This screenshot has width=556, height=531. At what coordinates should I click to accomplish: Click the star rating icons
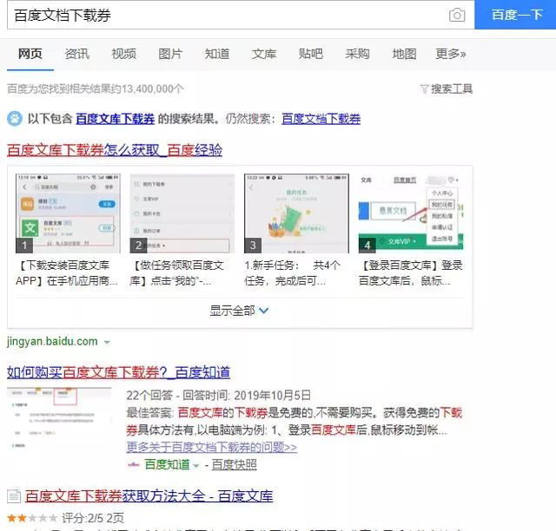[x=32, y=517]
